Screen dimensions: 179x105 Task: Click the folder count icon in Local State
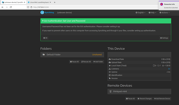pyautogui.click(x=158, y=66)
